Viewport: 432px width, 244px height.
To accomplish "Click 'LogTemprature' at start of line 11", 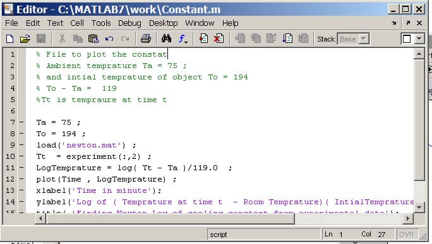I will coord(69,168).
